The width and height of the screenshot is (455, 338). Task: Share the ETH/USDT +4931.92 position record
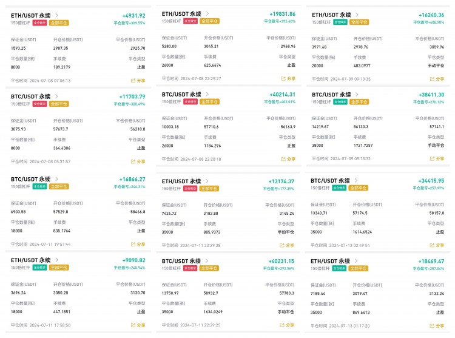pos(138,81)
